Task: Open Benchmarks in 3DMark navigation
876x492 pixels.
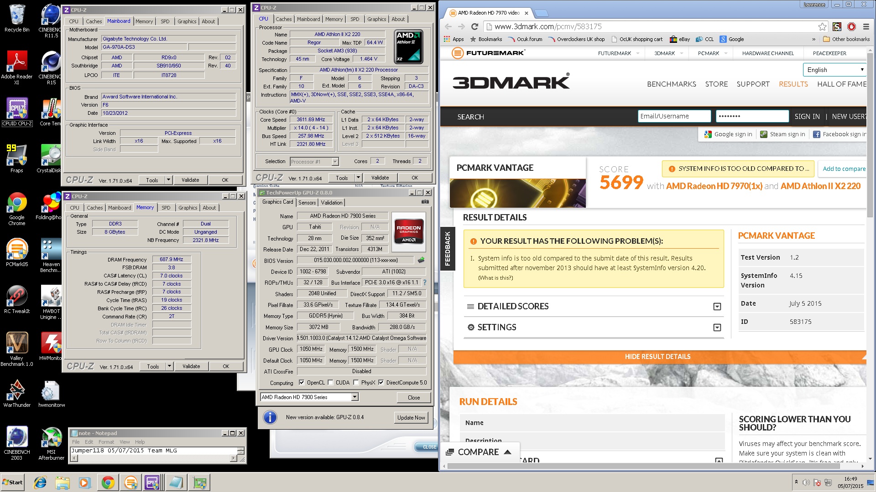Action: pos(671,84)
